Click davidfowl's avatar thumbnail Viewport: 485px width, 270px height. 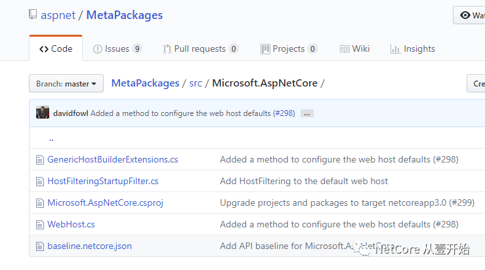(43, 113)
